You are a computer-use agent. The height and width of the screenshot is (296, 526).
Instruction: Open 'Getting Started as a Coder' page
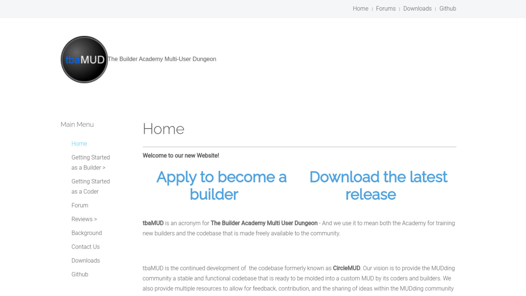point(91,186)
